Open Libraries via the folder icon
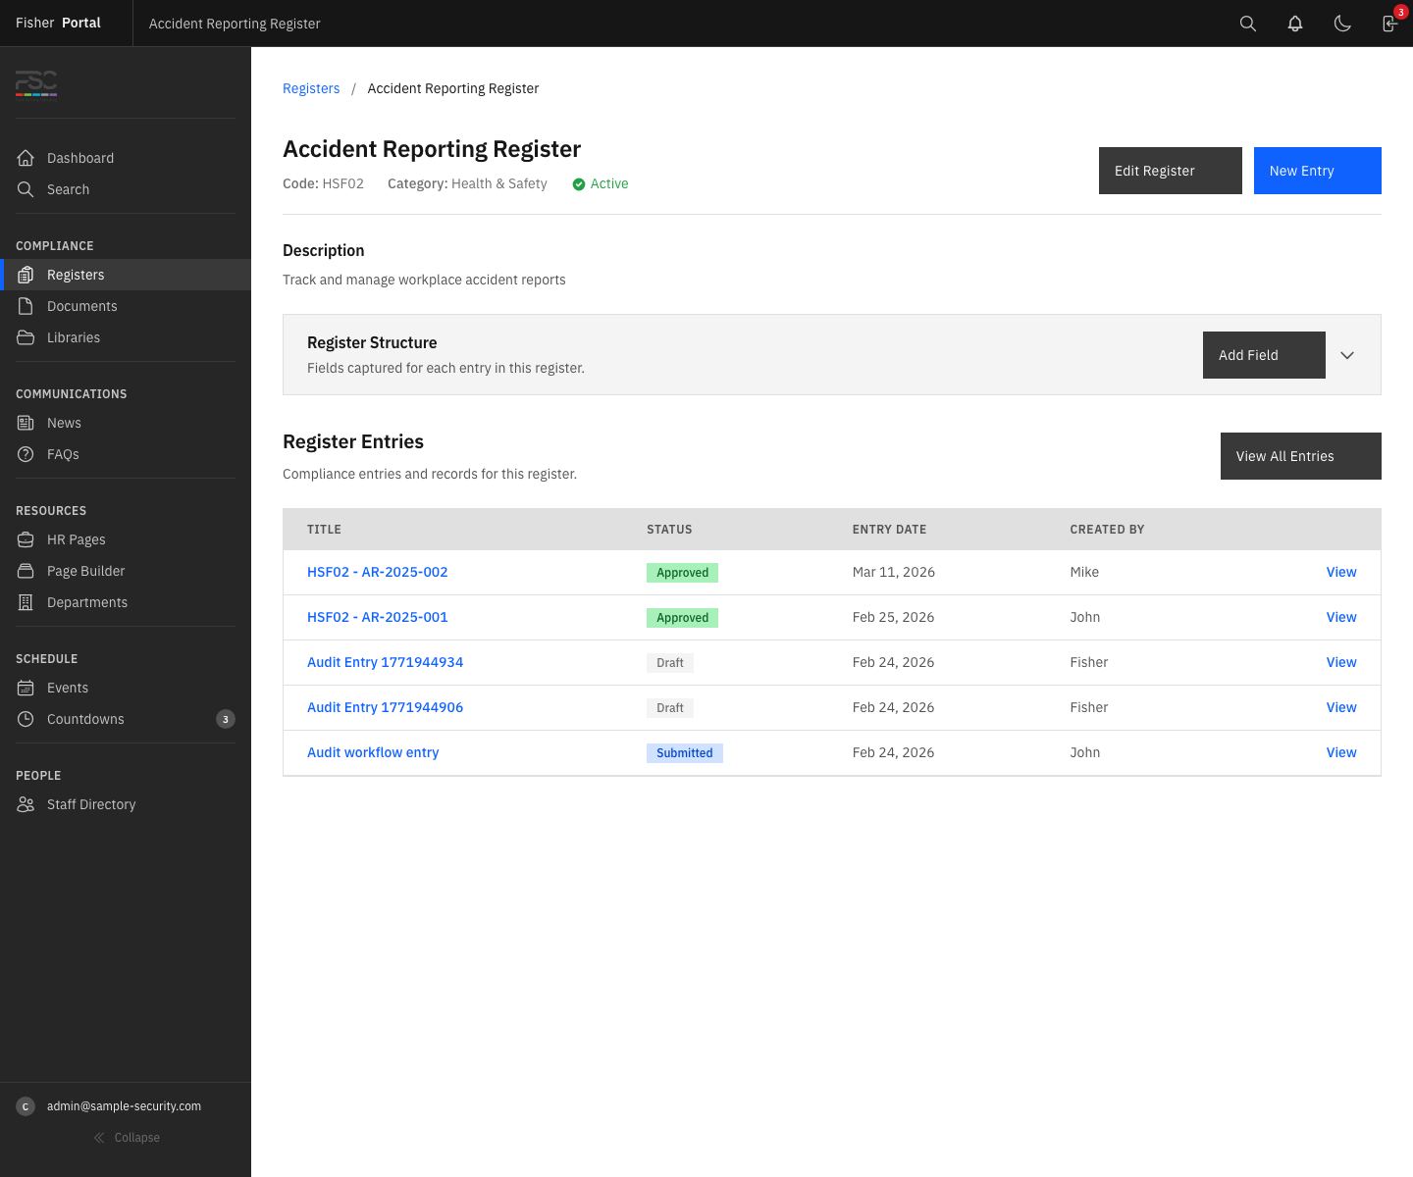Screen dimensions: 1413x1177 pos(26,336)
